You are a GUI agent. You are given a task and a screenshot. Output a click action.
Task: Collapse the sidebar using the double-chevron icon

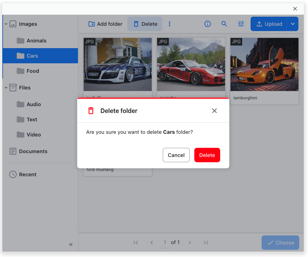pos(70,244)
